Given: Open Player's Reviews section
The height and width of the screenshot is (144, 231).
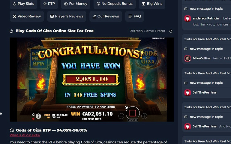Looking at the screenshot, I should (x=67, y=16).
